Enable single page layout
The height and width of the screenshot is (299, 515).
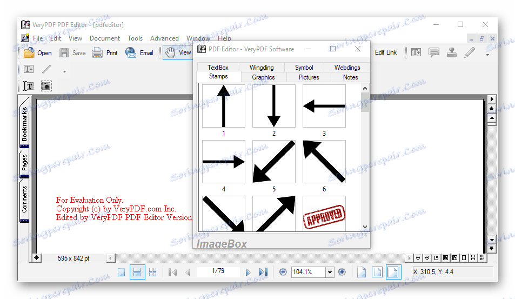(x=121, y=273)
